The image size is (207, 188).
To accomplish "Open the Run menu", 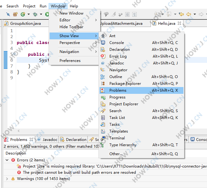I will click(43, 6).
